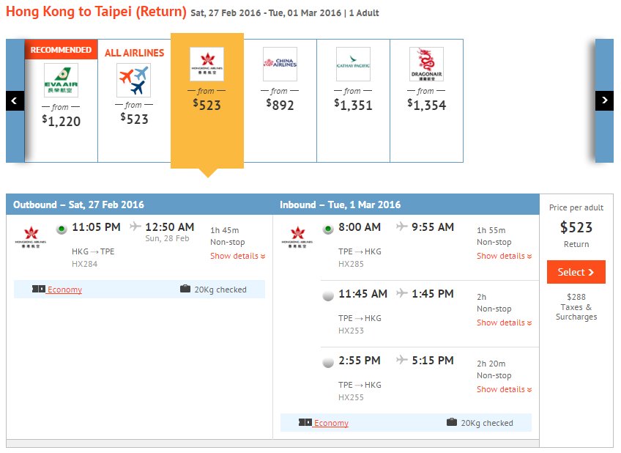Click the plane icon between 11:05 PM and 12:50 AM
Screen dimensions: 621x453
135,226
